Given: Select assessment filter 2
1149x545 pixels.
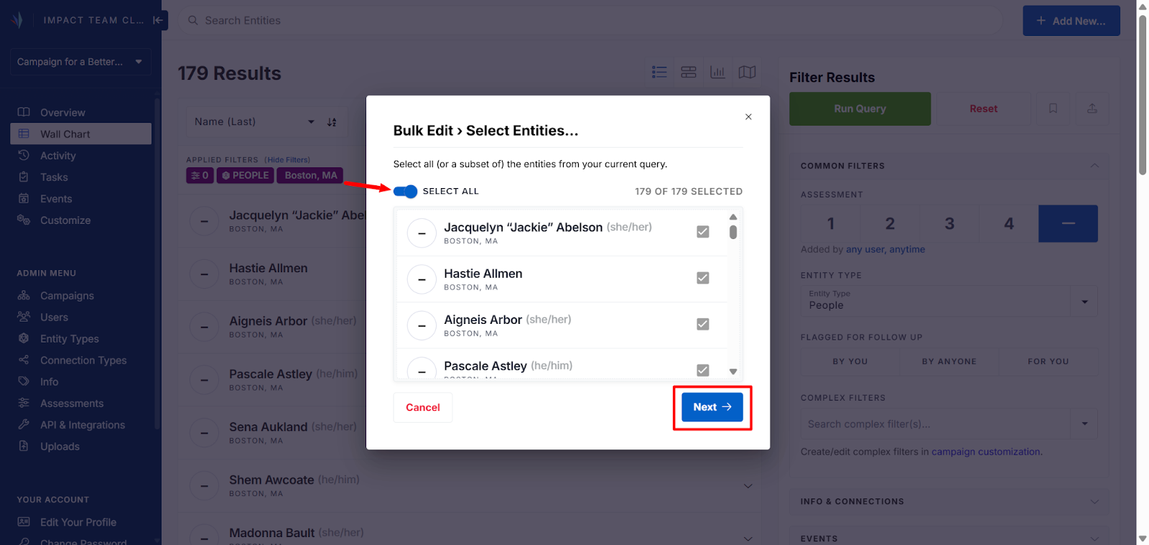Looking at the screenshot, I should pos(890,223).
